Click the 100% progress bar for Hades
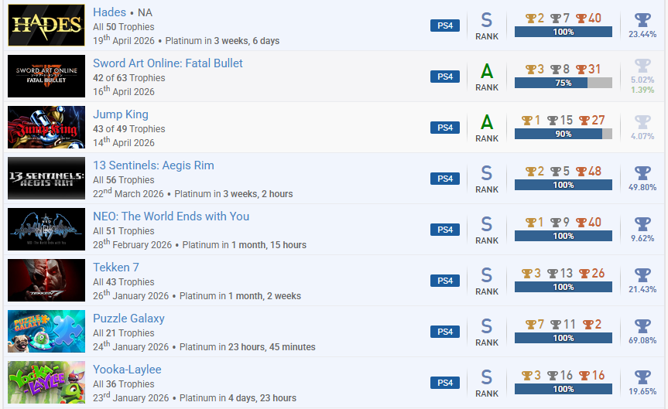The width and height of the screenshot is (668, 409). 564,32
